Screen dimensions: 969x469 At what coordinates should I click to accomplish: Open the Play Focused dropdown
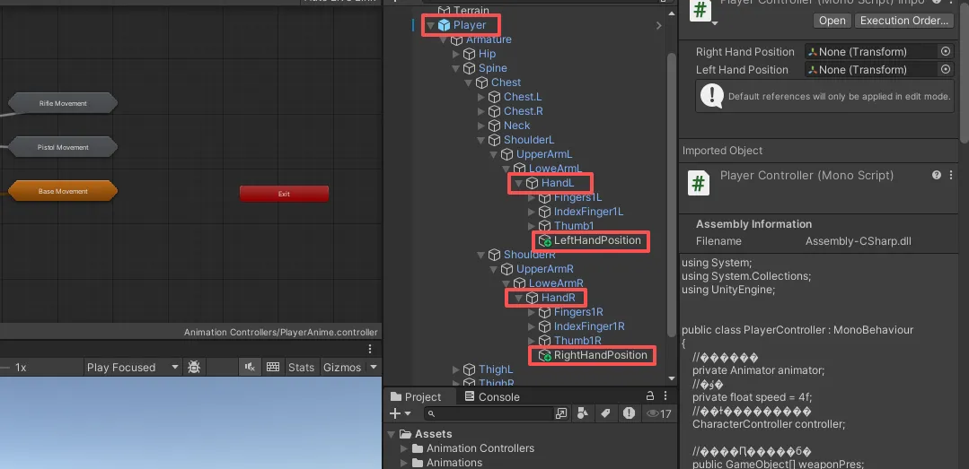[132, 367]
